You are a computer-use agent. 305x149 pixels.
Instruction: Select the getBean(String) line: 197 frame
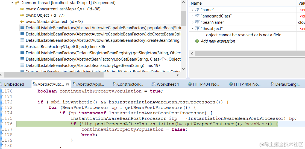click(x=93, y=65)
